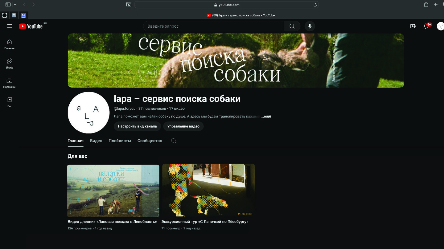The height and width of the screenshot is (249, 444).
Task: Open the Create video camera icon
Action: pyautogui.click(x=413, y=26)
